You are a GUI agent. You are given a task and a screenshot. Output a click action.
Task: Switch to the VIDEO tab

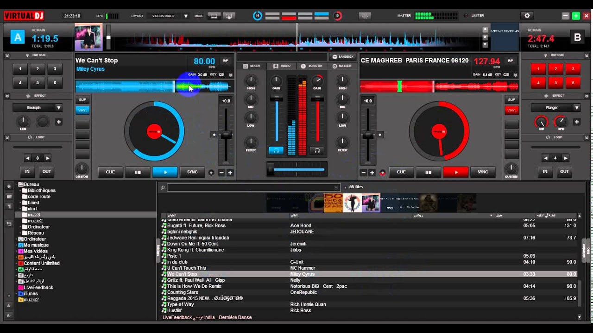click(x=282, y=66)
